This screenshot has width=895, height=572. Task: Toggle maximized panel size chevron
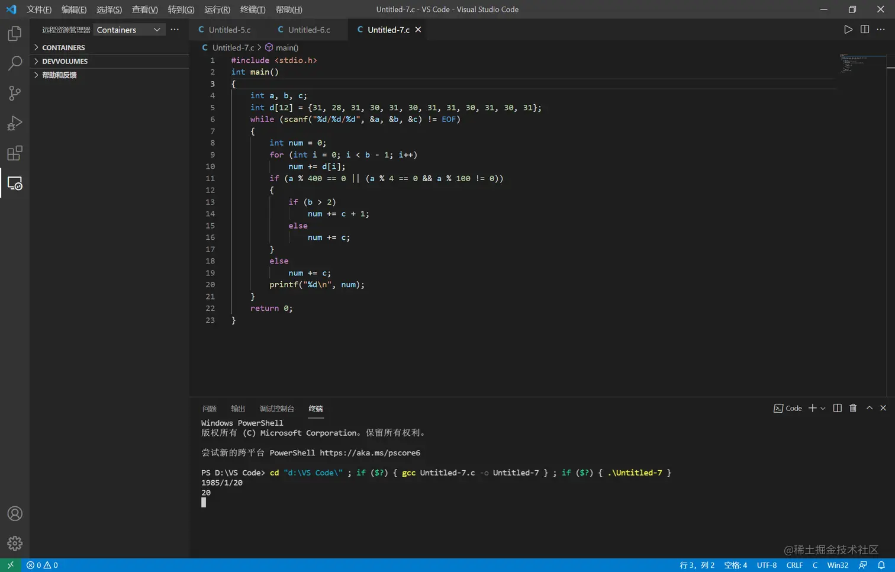click(x=869, y=408)
